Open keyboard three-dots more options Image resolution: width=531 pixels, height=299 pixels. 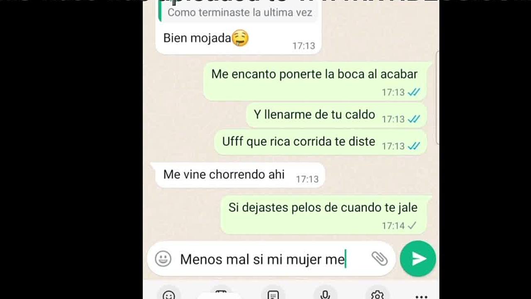pyautogui.click(x=421, y=296)
